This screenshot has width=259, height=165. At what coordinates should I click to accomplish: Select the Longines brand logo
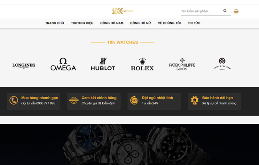(24, 66)
